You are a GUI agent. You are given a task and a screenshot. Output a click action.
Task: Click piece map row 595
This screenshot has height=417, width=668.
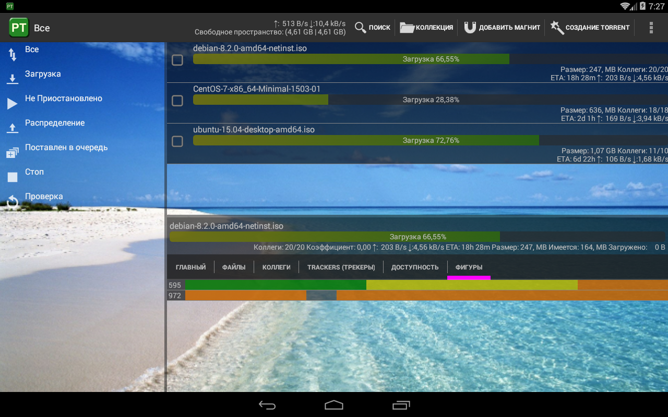click(x=417, y=285)
